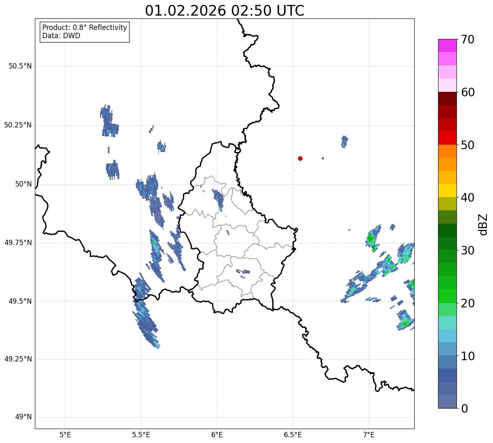Click the 49.25°N latitude label
The height and width of the screenshot is (443, 493).
tap(18, 359)
